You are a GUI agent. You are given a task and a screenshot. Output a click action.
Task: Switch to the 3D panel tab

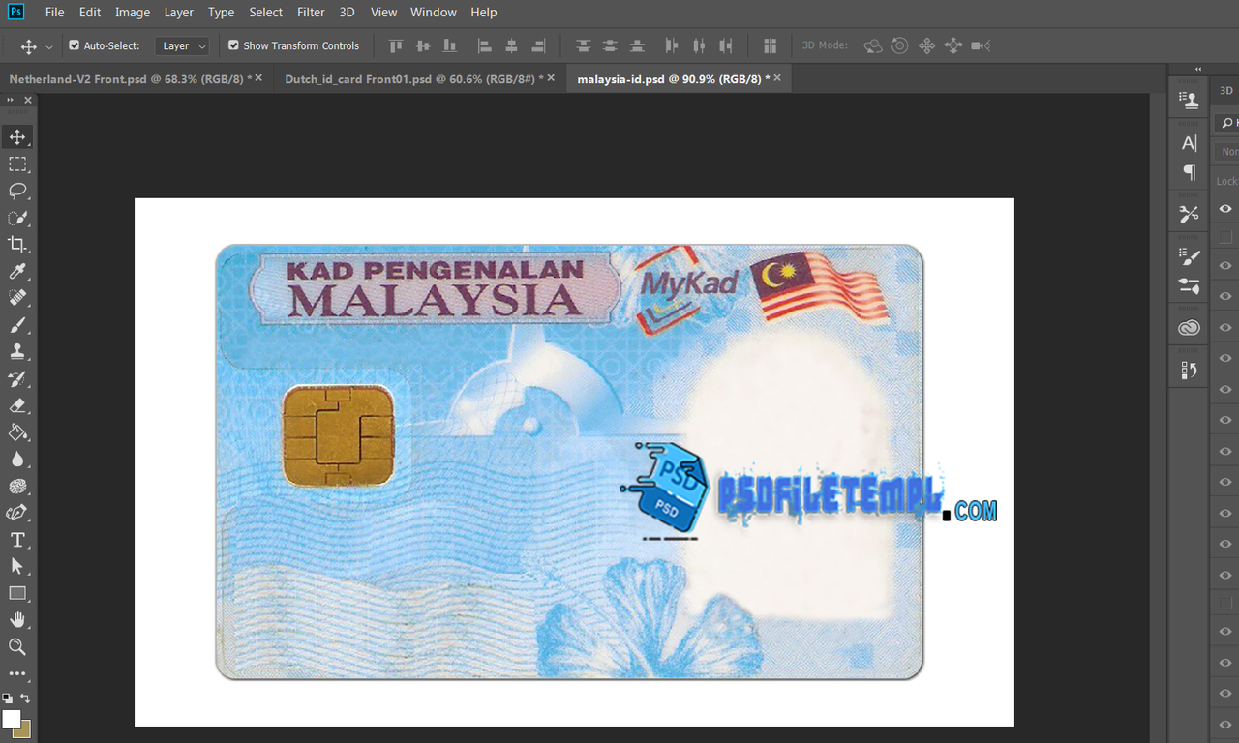point(1225,90)
